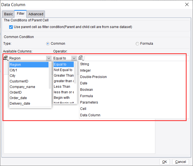Click the Cancel button
This screenshot has height=166, width=193.
pyautogui.click(x=181, y=162)
